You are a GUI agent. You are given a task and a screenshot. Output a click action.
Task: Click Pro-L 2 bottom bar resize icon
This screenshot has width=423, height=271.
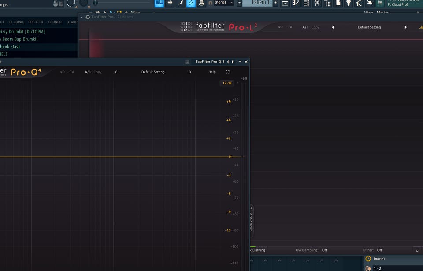point(417,250)
